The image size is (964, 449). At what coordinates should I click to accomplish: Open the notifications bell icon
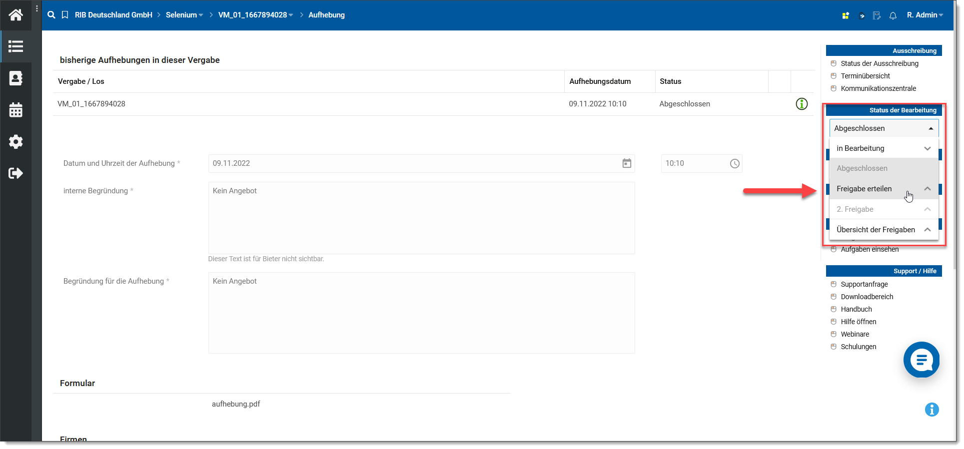tap(893, 15)
